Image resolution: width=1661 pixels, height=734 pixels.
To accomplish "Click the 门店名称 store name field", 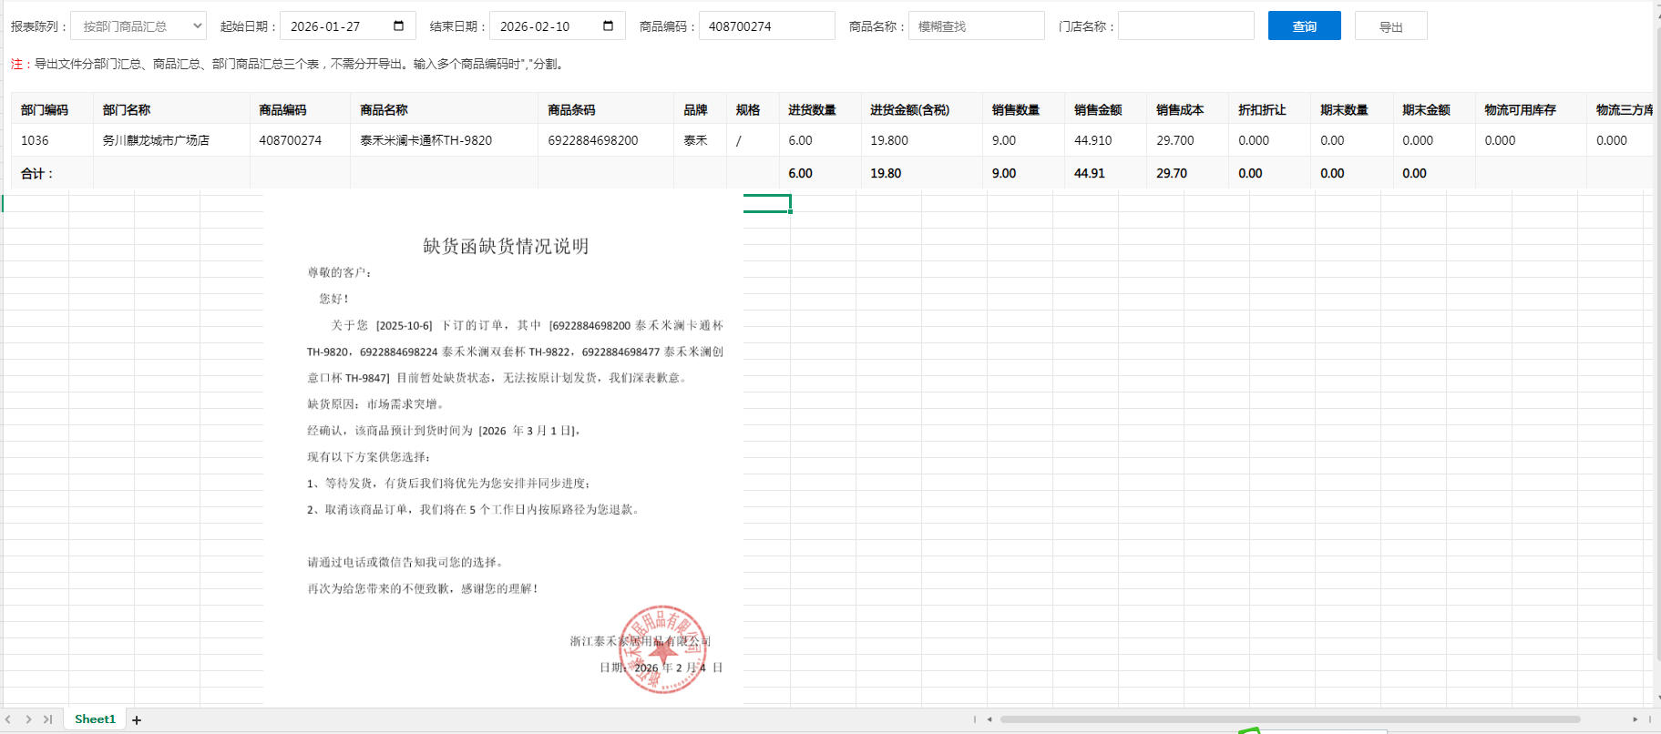I will (x=1185, y=26).
